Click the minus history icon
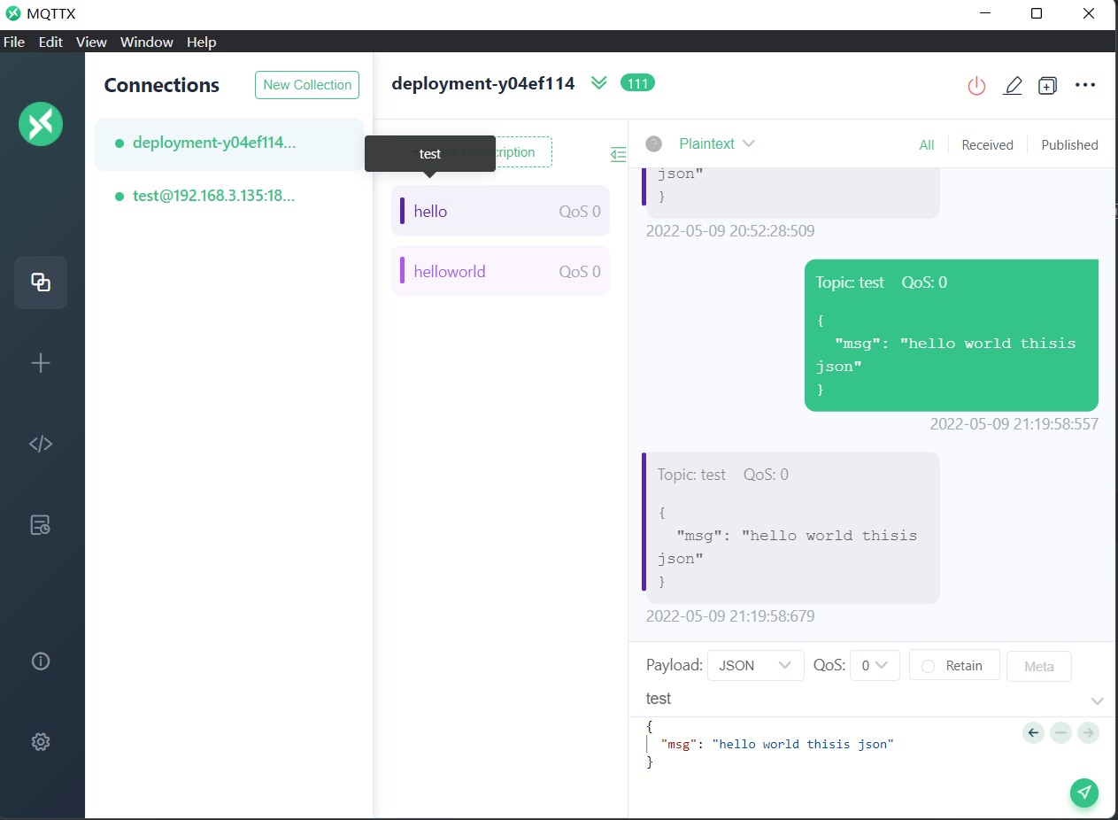The height and width of the screenshot is (820, 1118). pos(1061,732)
